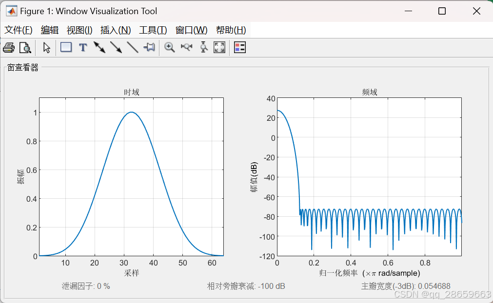Open the 视图(I) menu
Viewport: 493px width, 303px height.
(x=79, y=30)
